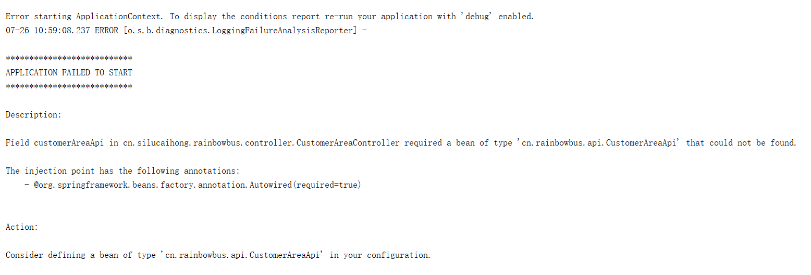Click the 'Action:' label

click(22, 227)
